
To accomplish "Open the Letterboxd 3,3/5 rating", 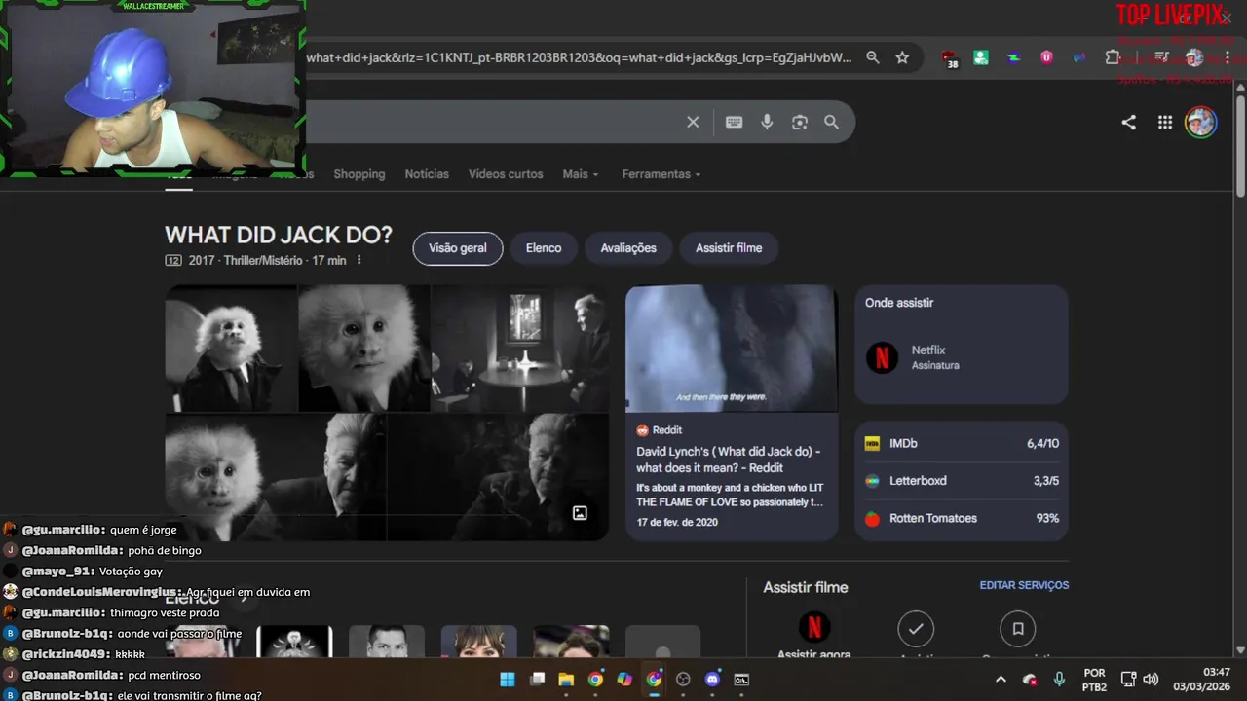I will click(x=962, y=481).
